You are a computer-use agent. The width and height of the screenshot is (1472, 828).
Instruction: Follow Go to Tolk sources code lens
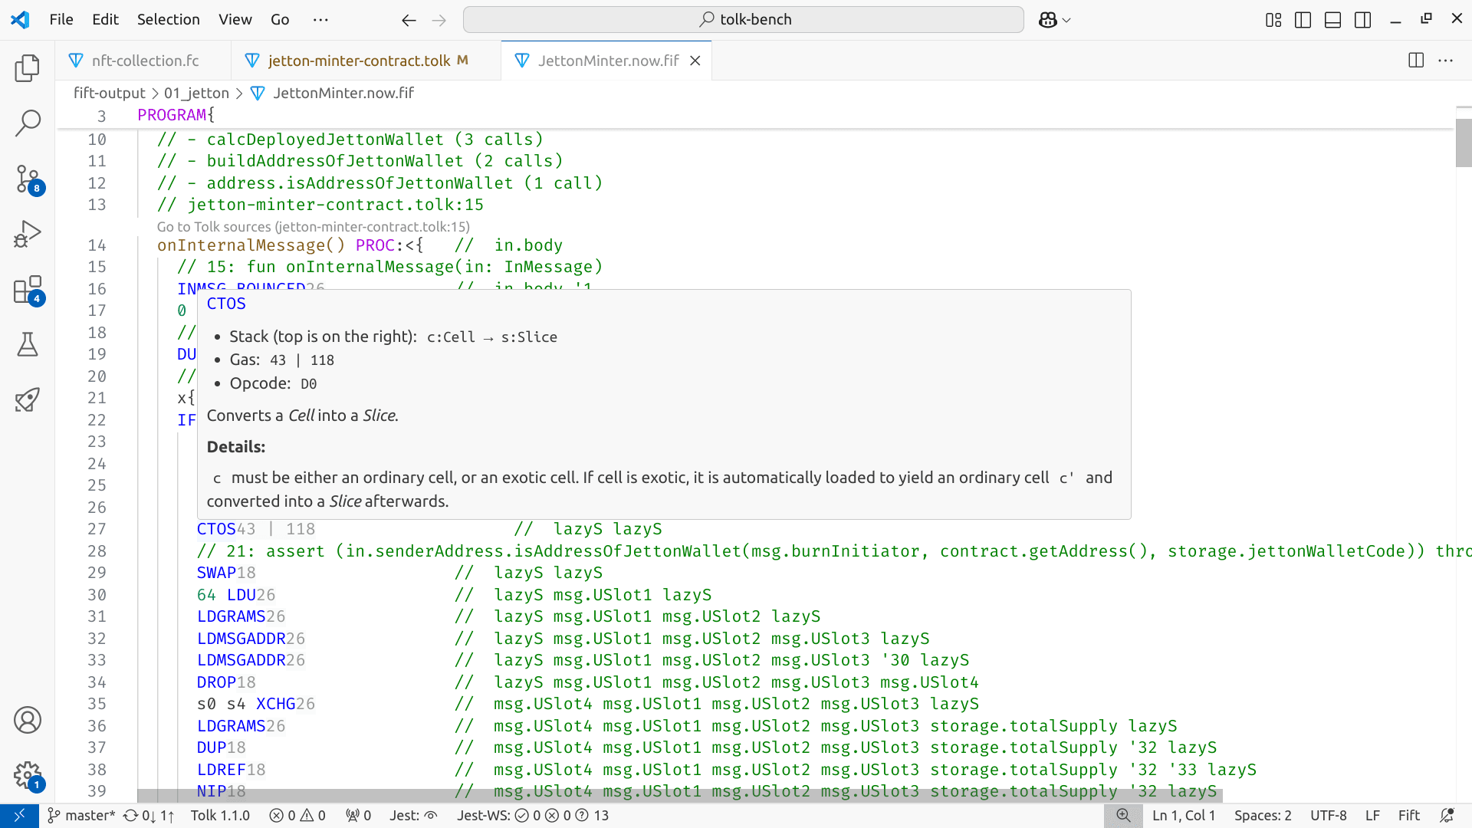tap(313, 227)
